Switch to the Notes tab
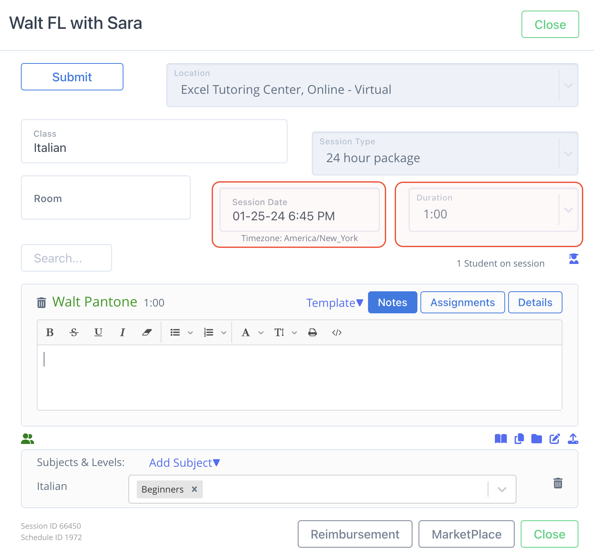 393,302
